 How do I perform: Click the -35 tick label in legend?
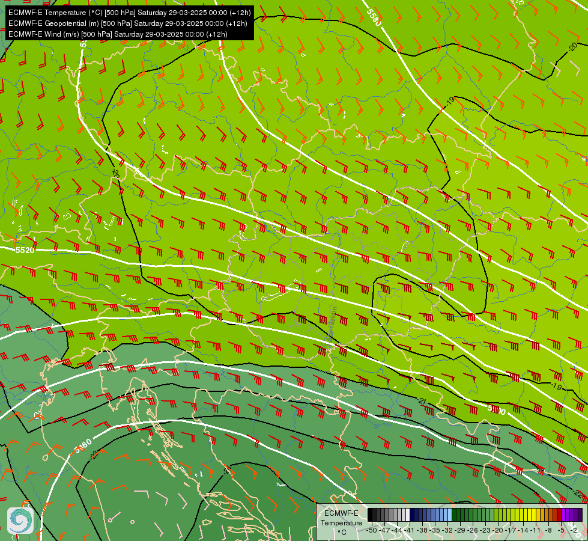(435, 530)
